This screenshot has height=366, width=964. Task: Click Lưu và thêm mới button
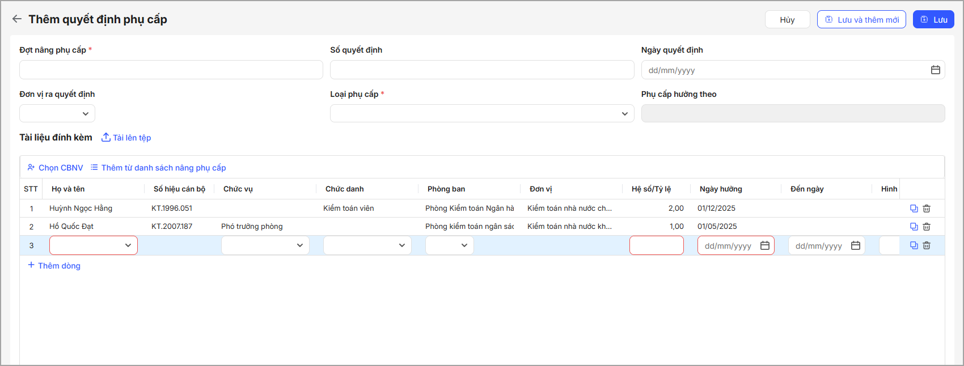click(x=861, y=19)
